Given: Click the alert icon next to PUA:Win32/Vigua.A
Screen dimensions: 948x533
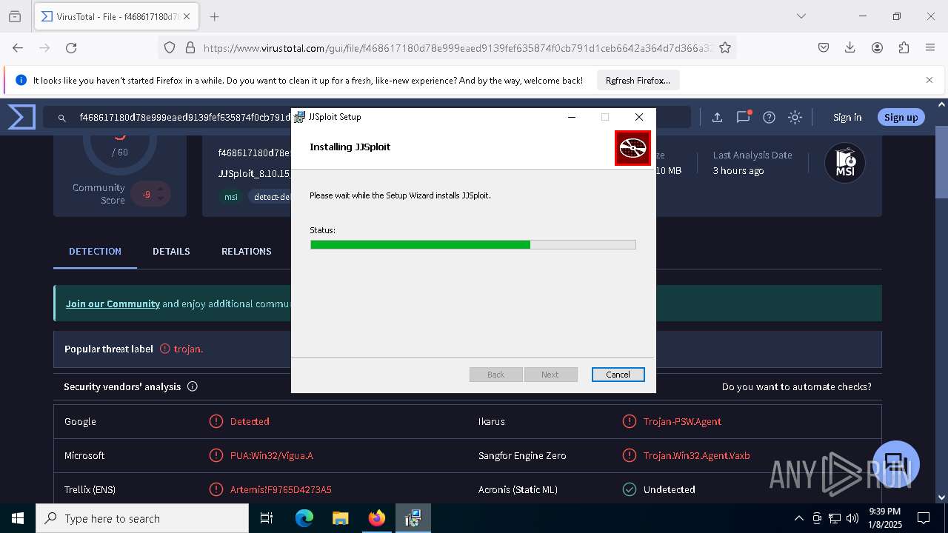Looking at the screenshot, I should point(216,455).
